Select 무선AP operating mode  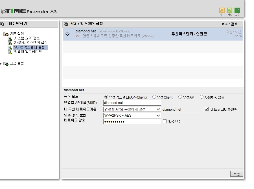tap(180, 97)
